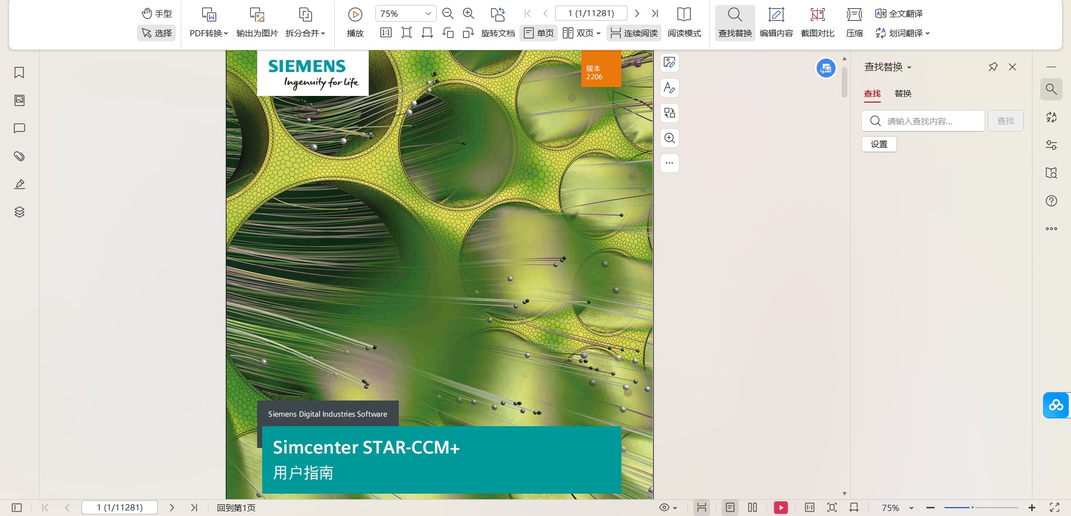The width and height of the screenshot is (1071, 516).
Task: Click the 1:1 actual size icon in toolbar
Action: 386,33
